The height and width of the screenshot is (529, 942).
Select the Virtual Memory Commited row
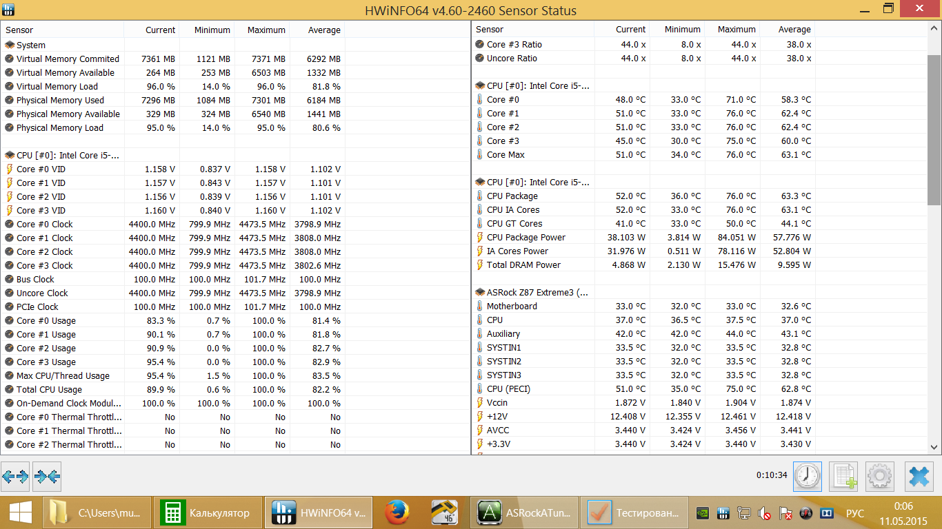[x=173, y=59]
